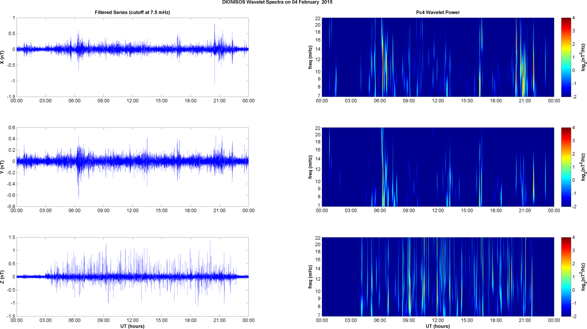Click the color bar beside the middle wavelet spectrum
The image size is (587, 329).
tap(566, 167)
